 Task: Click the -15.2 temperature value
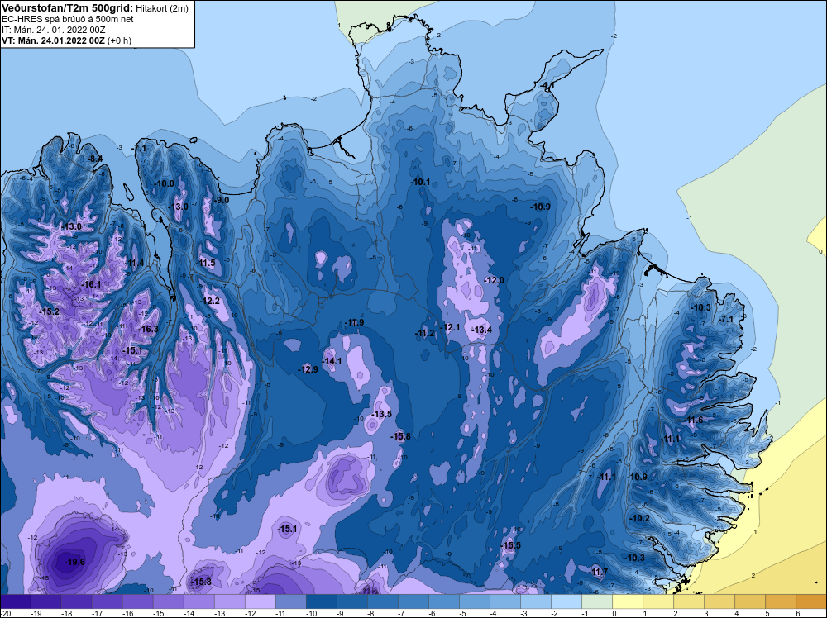coord(49,312)
